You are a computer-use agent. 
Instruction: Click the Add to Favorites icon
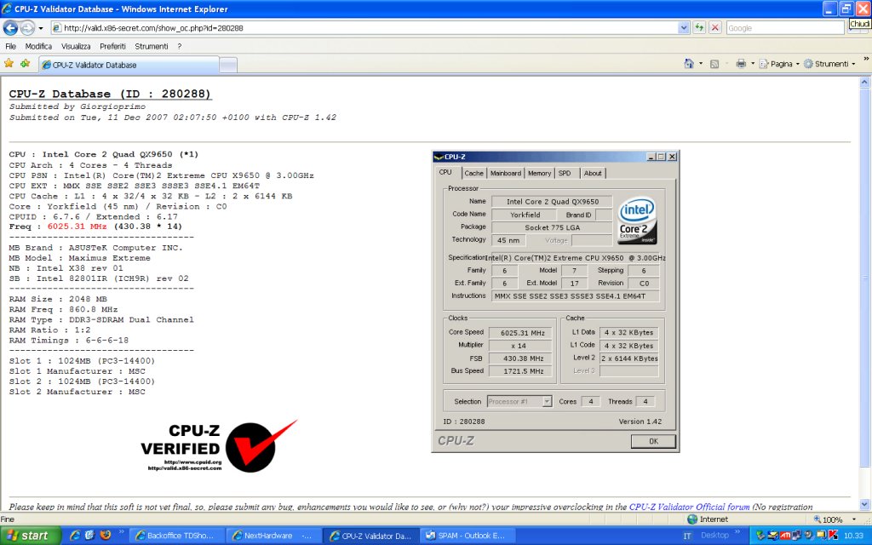tap(25, 64)
